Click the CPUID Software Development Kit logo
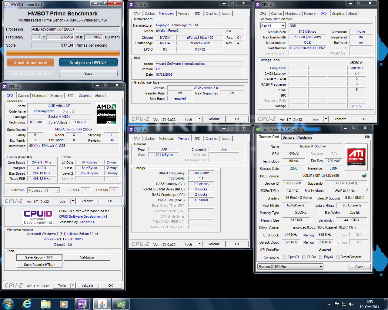 (x=38, y=217)
